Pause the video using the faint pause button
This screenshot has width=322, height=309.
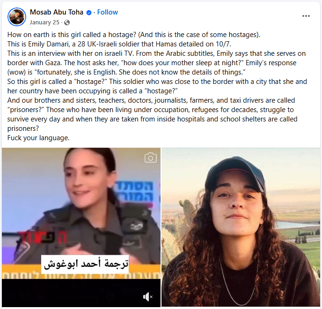[x=11, y=297]
